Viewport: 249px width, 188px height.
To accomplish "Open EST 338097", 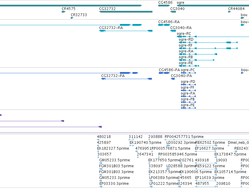I will (x=155, y=166).
